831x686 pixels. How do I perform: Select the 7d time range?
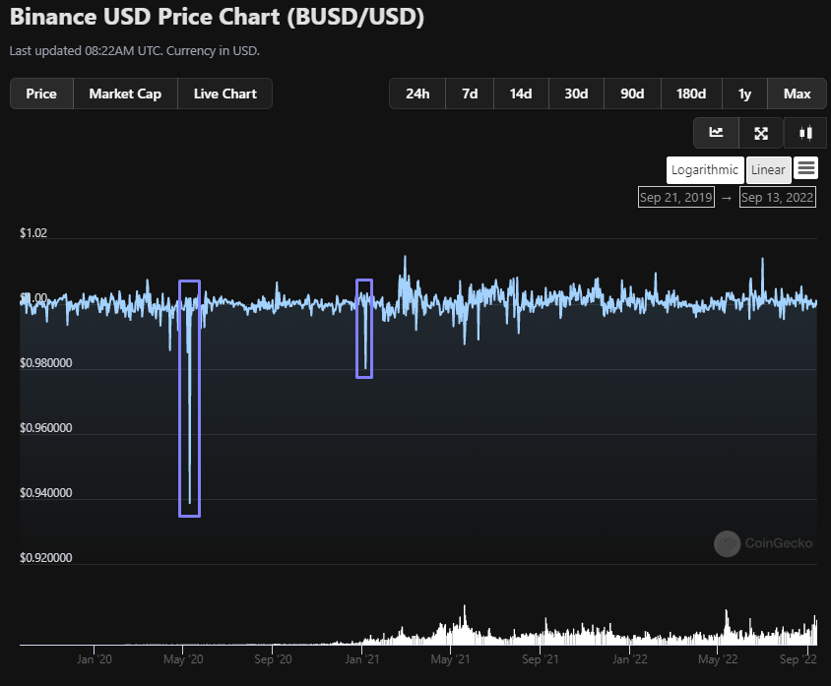tap(470, 94)
